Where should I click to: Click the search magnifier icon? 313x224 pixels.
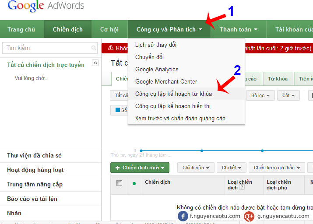(x=94, y=48)
